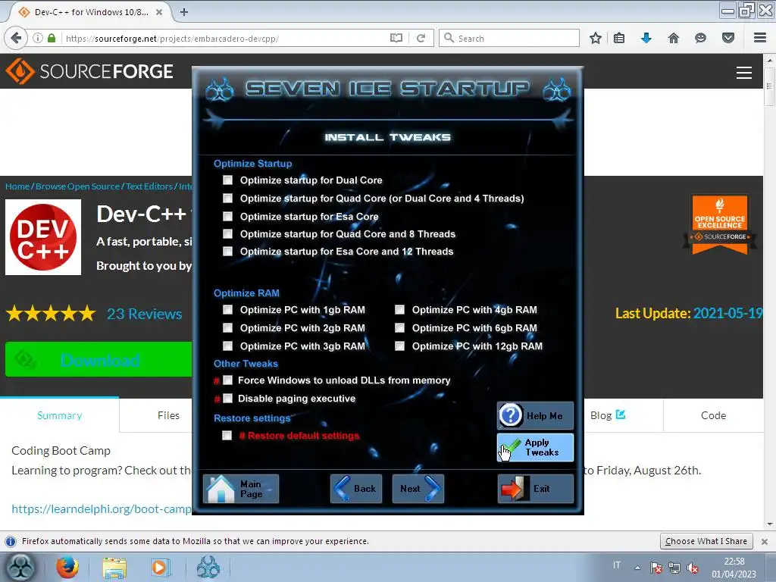Click the Open Source Excellence badge
The image size is (776, 582).
720,224
